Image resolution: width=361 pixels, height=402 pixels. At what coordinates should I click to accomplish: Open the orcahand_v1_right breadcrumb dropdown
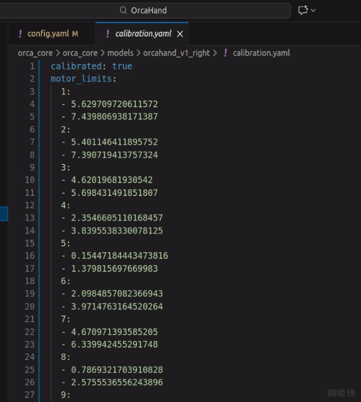(x=177, y=53)
